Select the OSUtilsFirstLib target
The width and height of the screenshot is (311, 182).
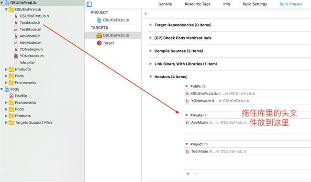point(113,35)
